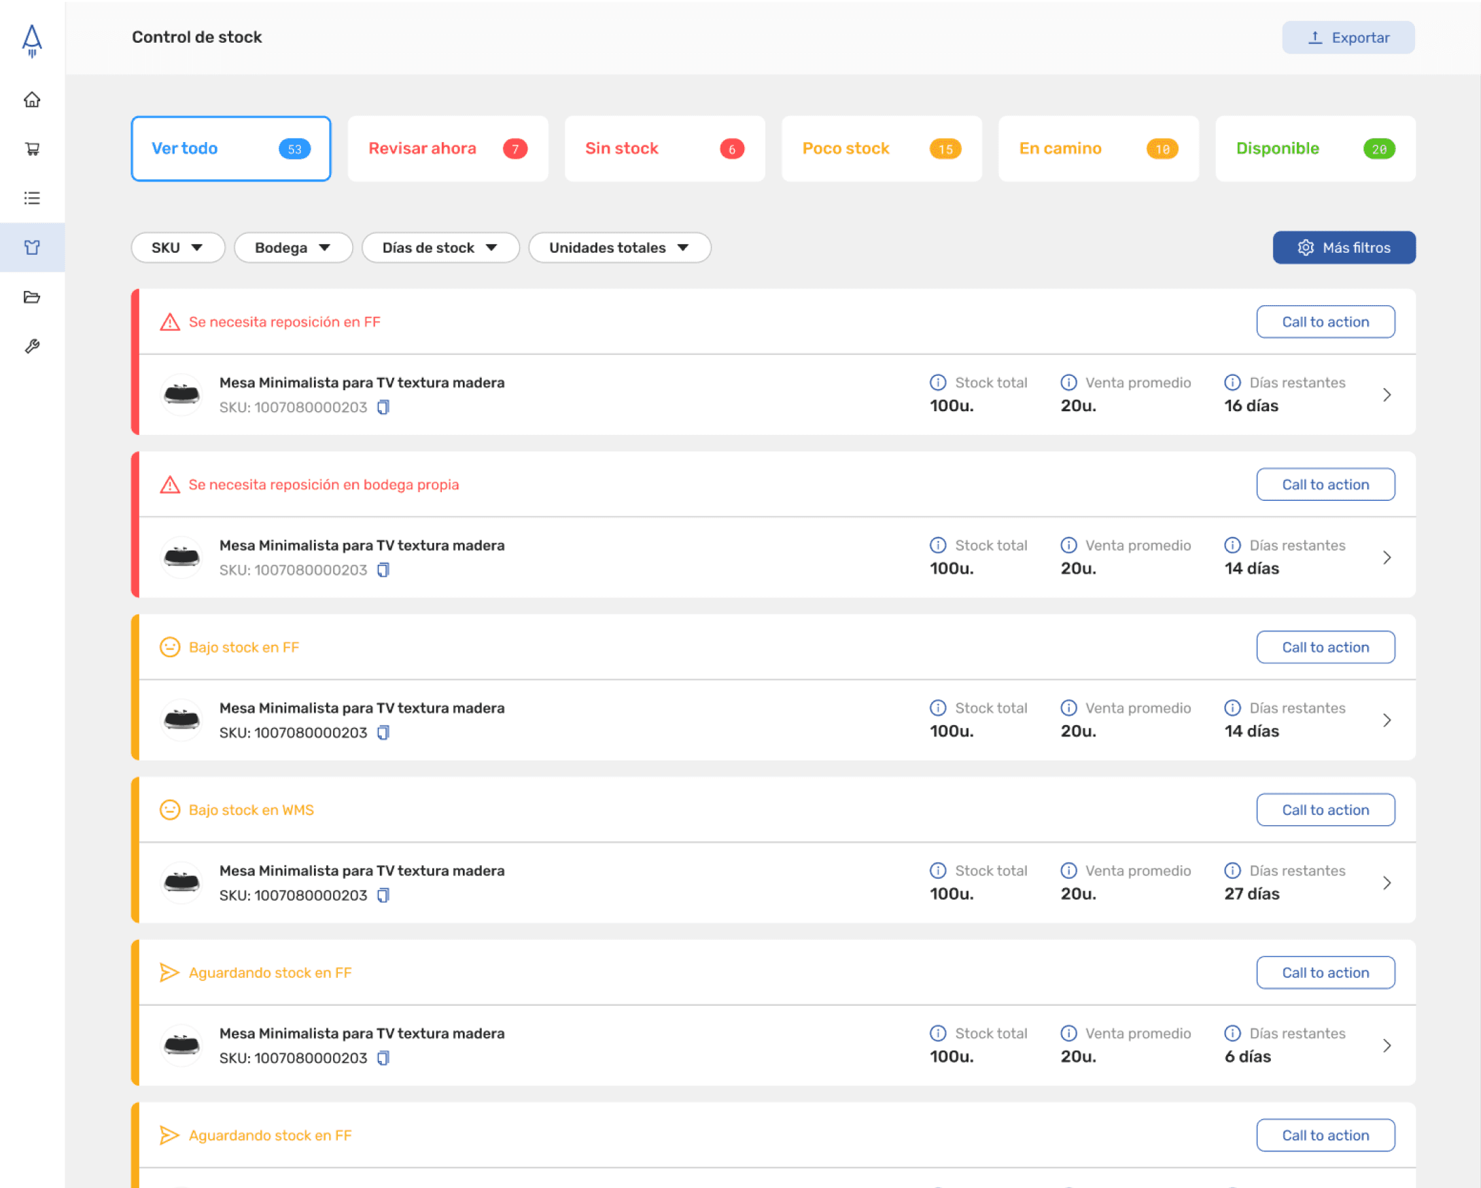The width and height of the screenshot is (1481, 1188).
Task: Copy SKU in the 'Bajo stock en FF' card
Action: click(383, 733)
